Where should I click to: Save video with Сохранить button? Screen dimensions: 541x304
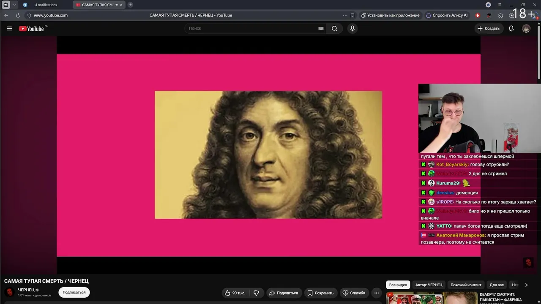click(x=320, y=293)
